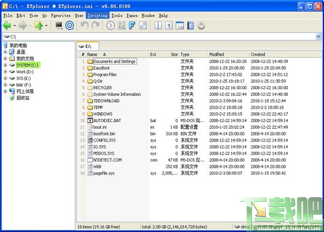Viewport: 324px width, 232px height.
Task: Open Configuration via gear icon
Action: pos(201,26)
